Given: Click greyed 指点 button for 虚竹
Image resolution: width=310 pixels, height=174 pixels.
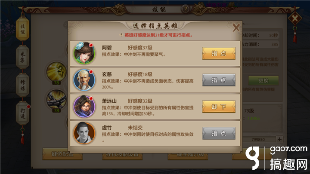Looking at the screenshot, I should [x=219, y=133].
